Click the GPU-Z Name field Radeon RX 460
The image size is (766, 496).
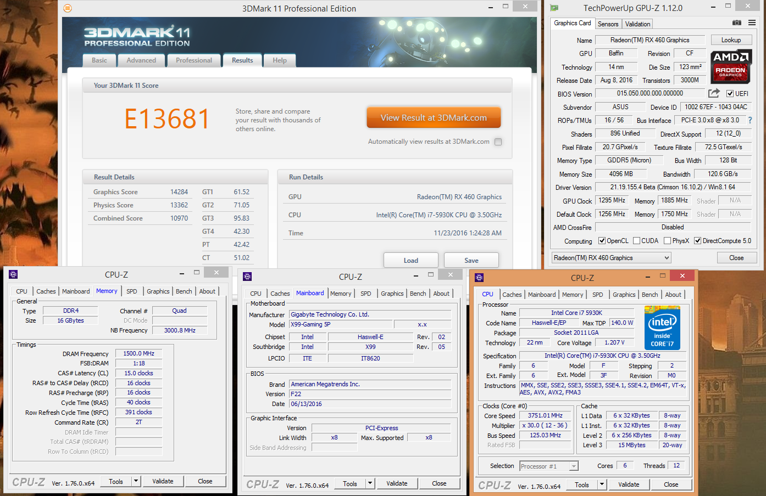coord(650,40)
